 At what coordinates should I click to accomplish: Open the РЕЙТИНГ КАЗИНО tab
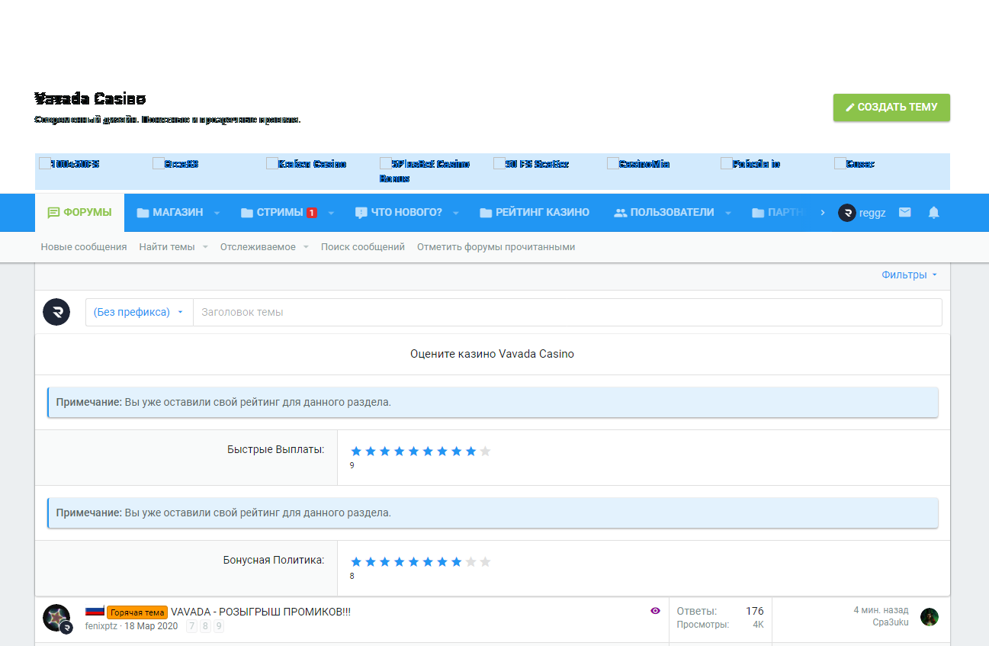pyautogui.click(x=535, y=213)
